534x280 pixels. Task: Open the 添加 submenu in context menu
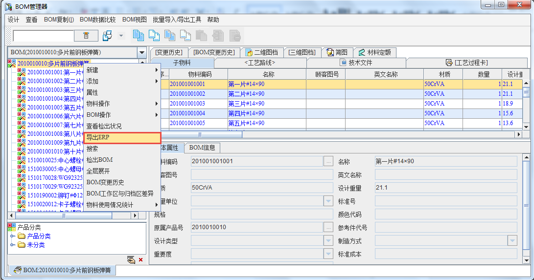pos(122,81)
